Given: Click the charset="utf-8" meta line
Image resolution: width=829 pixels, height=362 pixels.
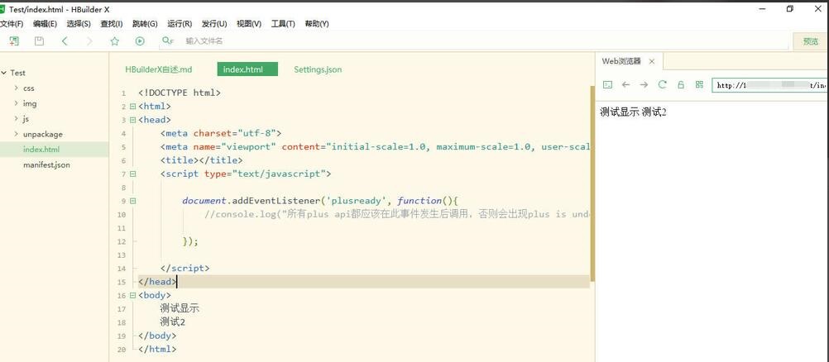Looking at the screenshot, I should click(x=221, y=133).
